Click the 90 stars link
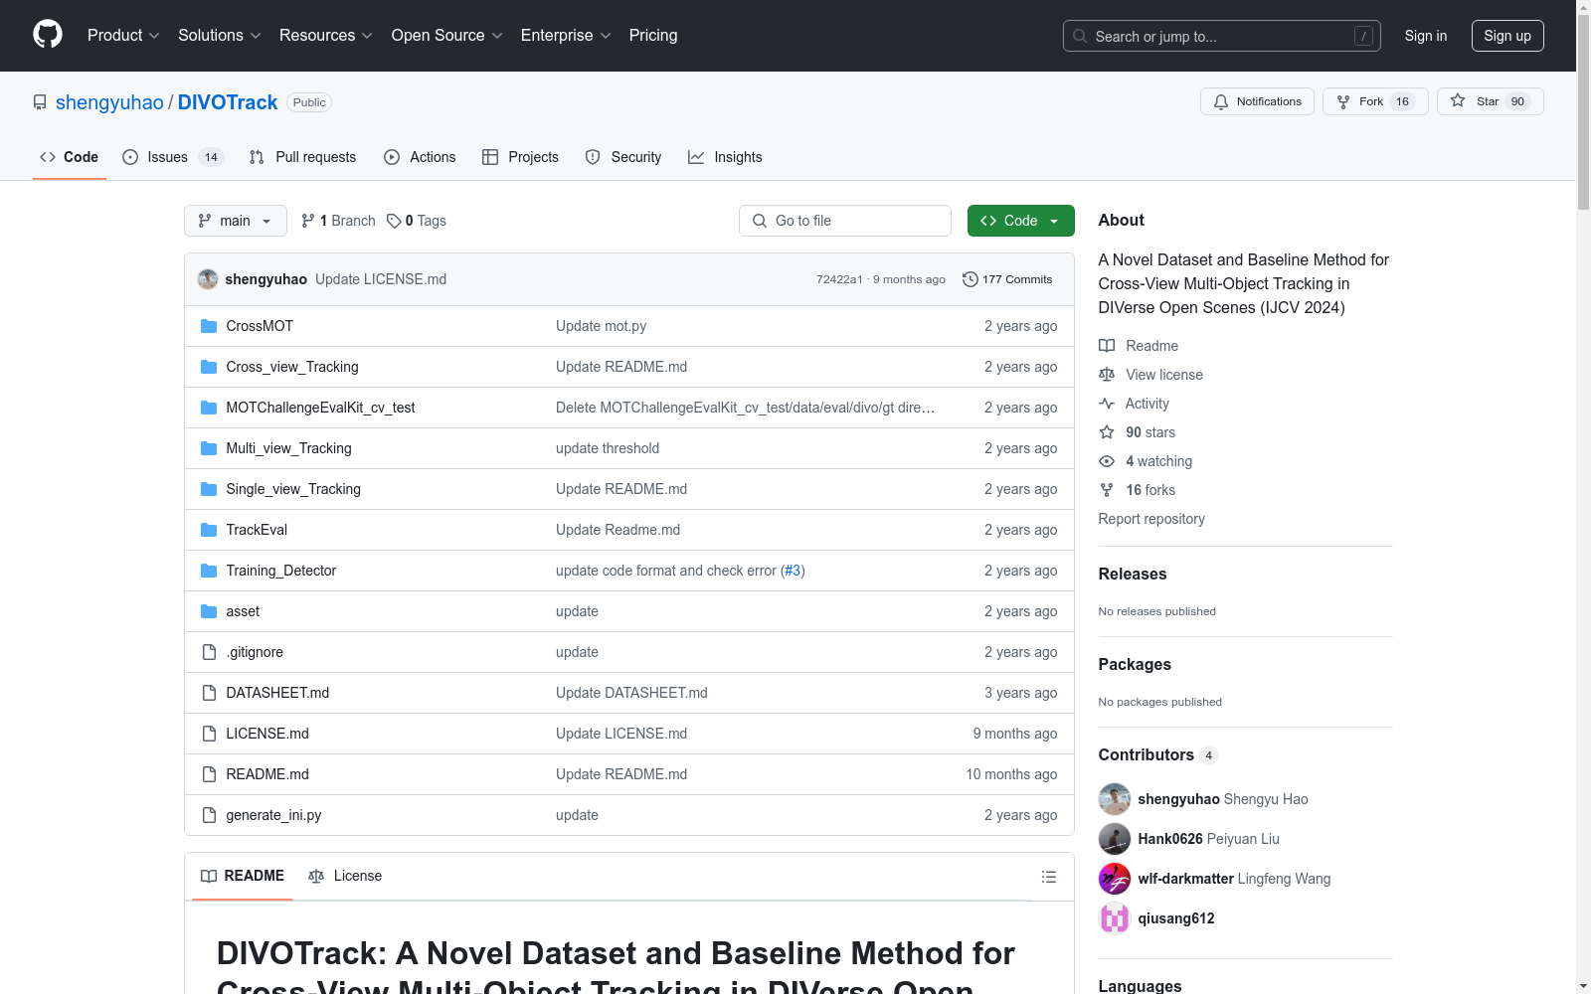Image resolution: width=1591 pixels, height=994 pixels. [x=1150, y=432]
